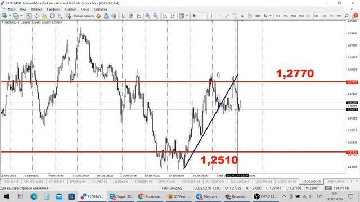This screenshot has width=360, height=202.
Task: Select the Equidistant Channel tool
Action: pos(235,16)
